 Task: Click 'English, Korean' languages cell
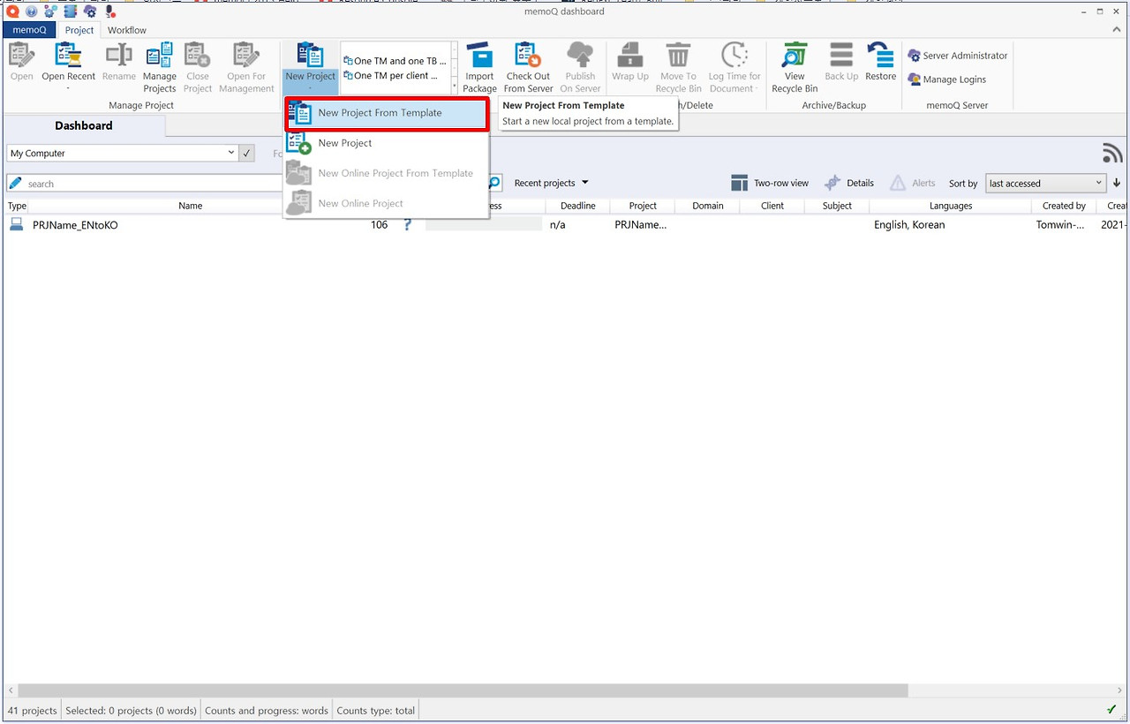[909, 225]
